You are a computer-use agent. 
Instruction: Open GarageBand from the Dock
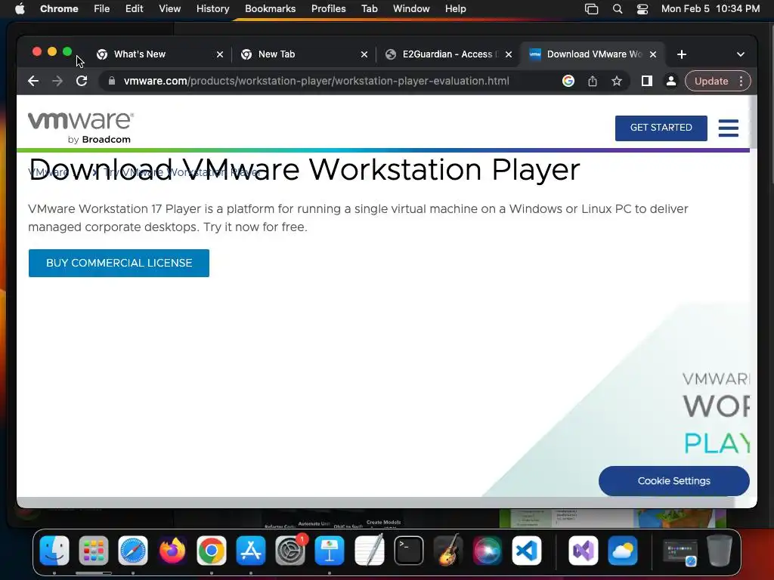click(447, 551)
